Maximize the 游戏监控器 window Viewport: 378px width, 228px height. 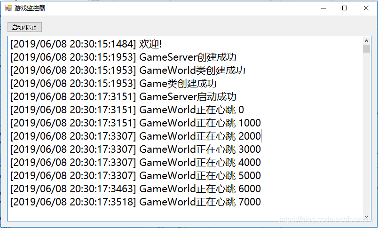coord(345,8)
